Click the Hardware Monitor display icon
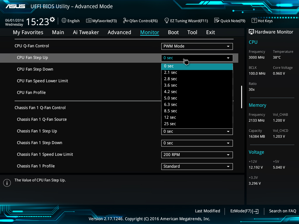299x224 pixels. pos(251,32)
